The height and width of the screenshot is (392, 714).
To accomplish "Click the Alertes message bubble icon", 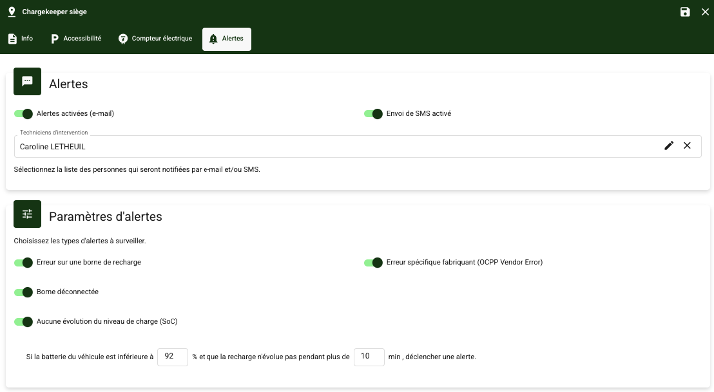I will tap(27, 82).
